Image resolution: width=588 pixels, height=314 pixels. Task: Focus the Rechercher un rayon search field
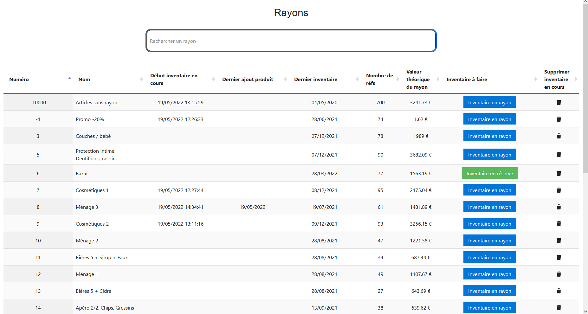(x=291, y=41)
